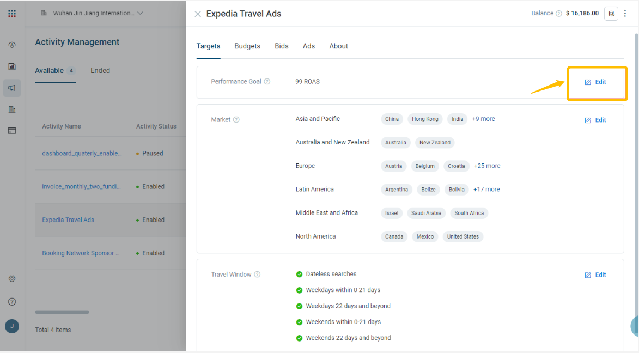Click the Weekdays 22 days and beyond check
The width and height of the screenshot is (639, 353).
point(299,306)
